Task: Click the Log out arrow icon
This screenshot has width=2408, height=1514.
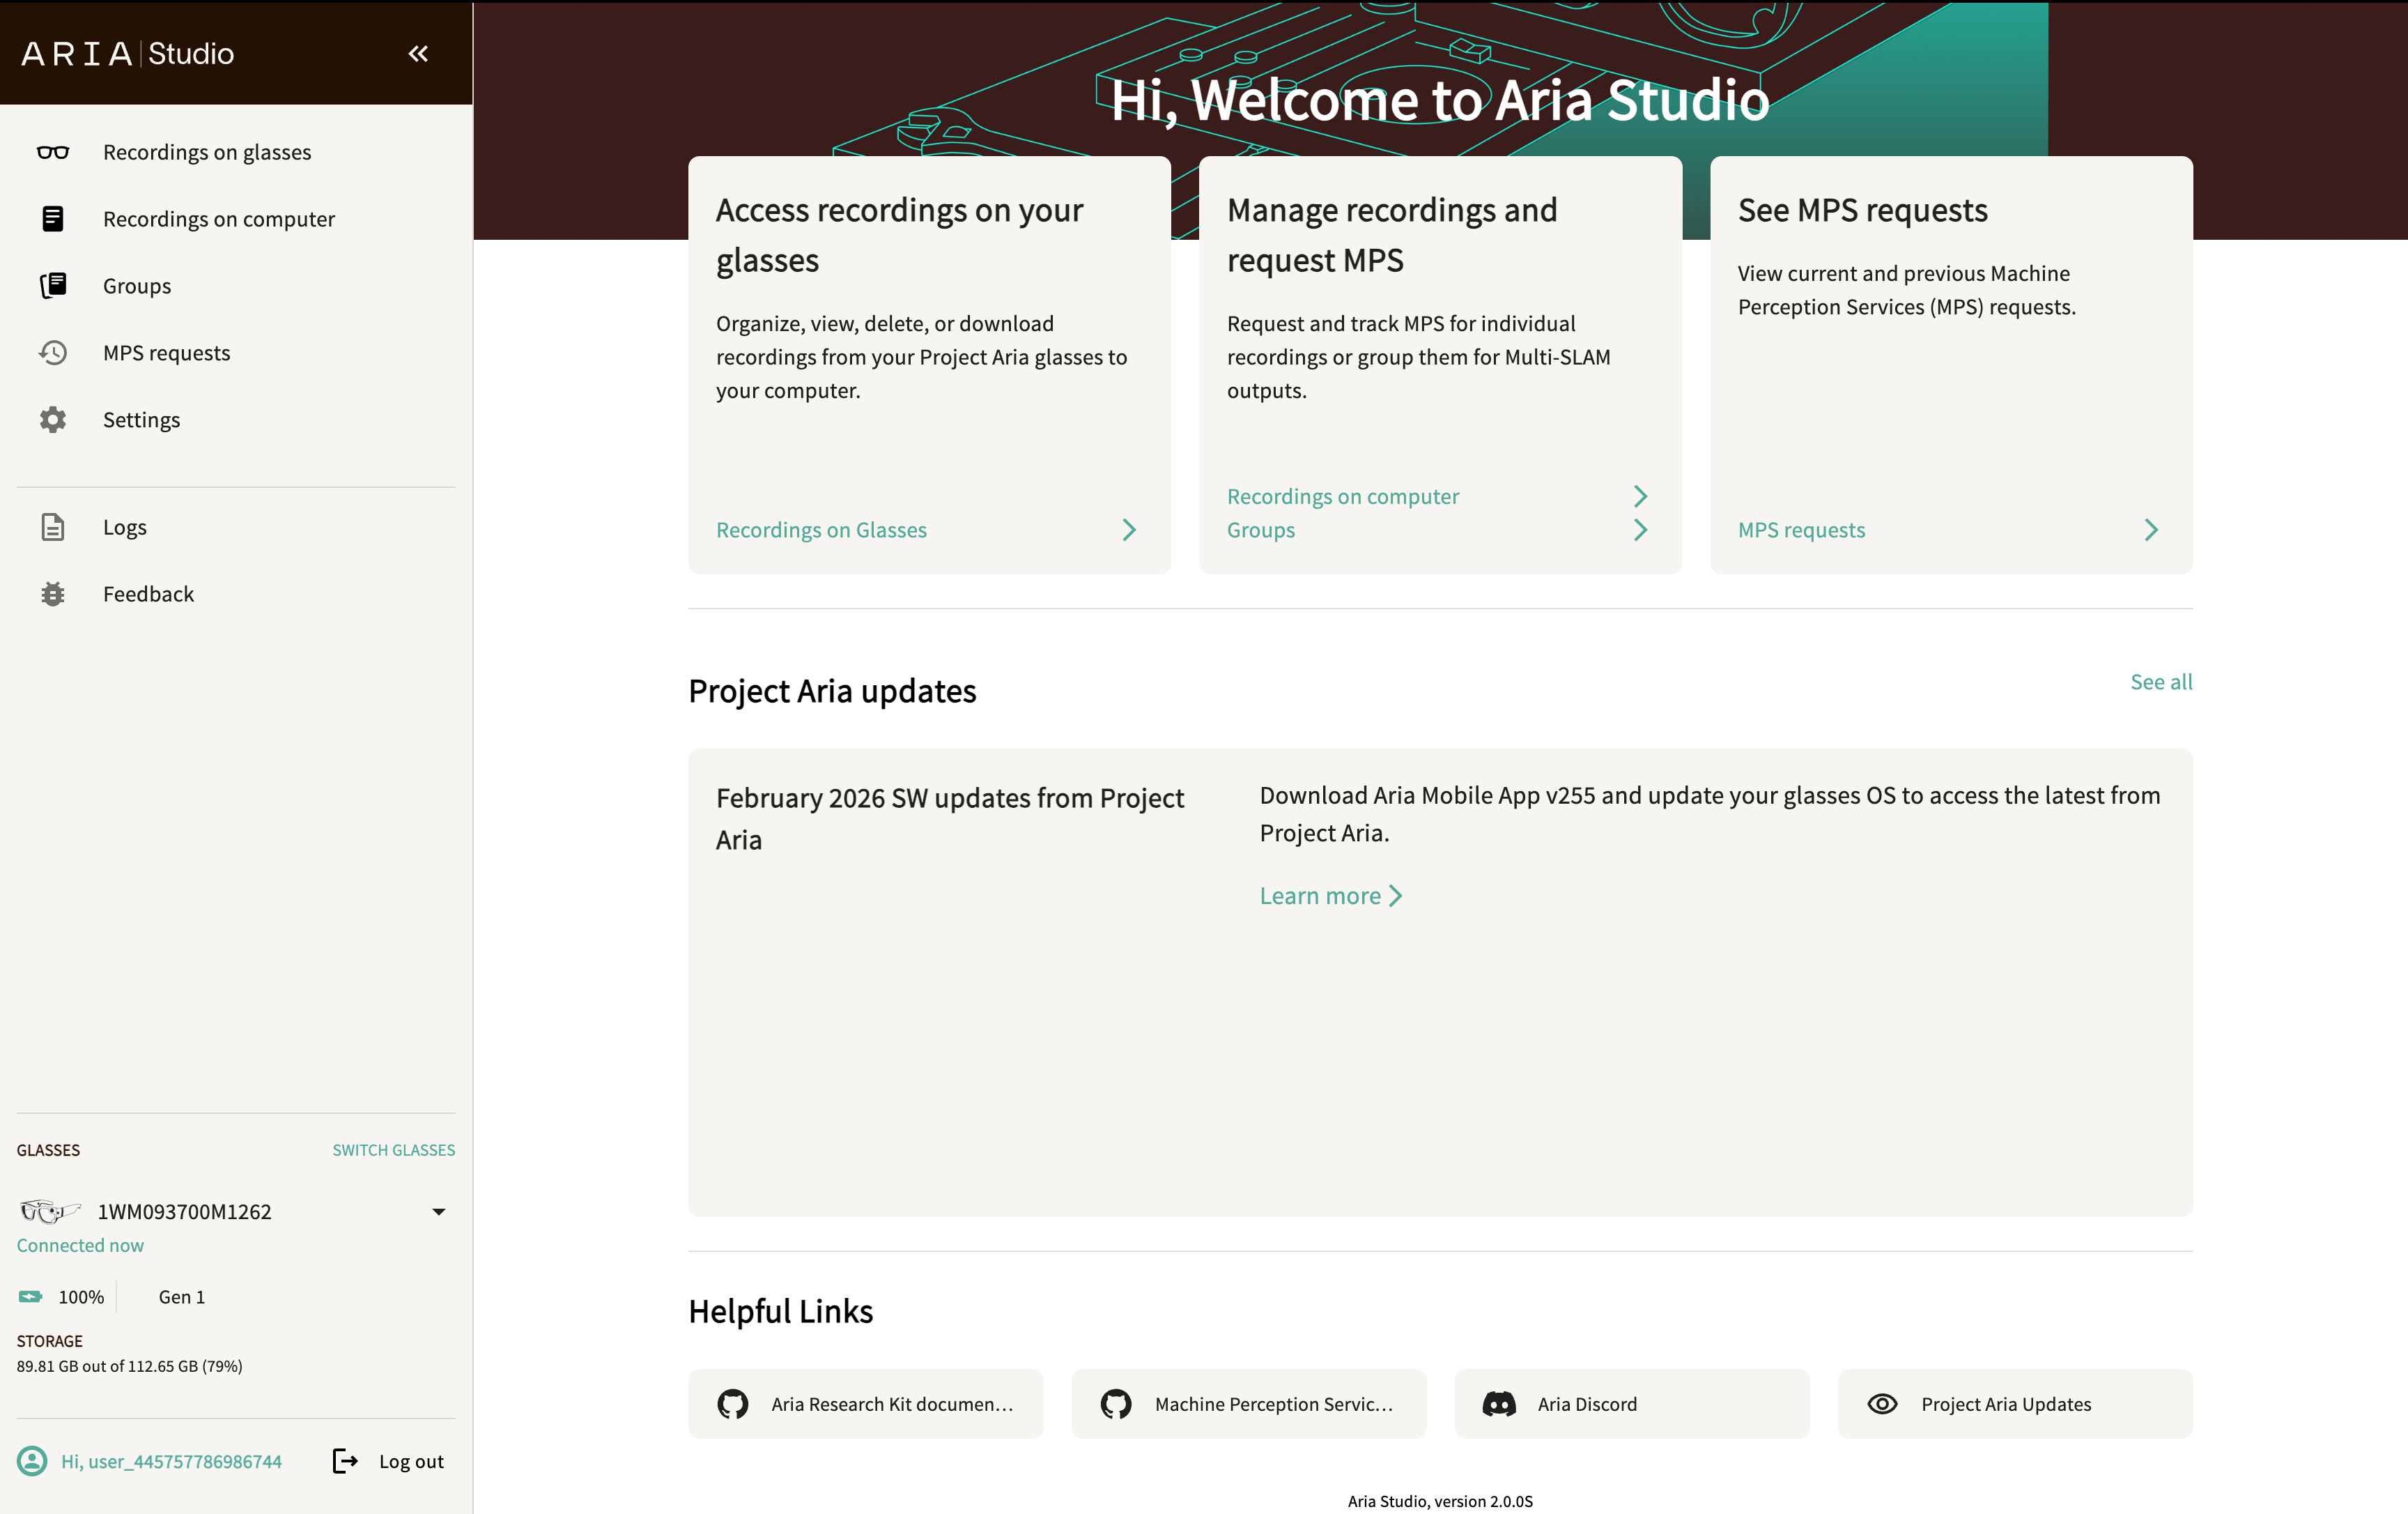Action: [345, 1461]
